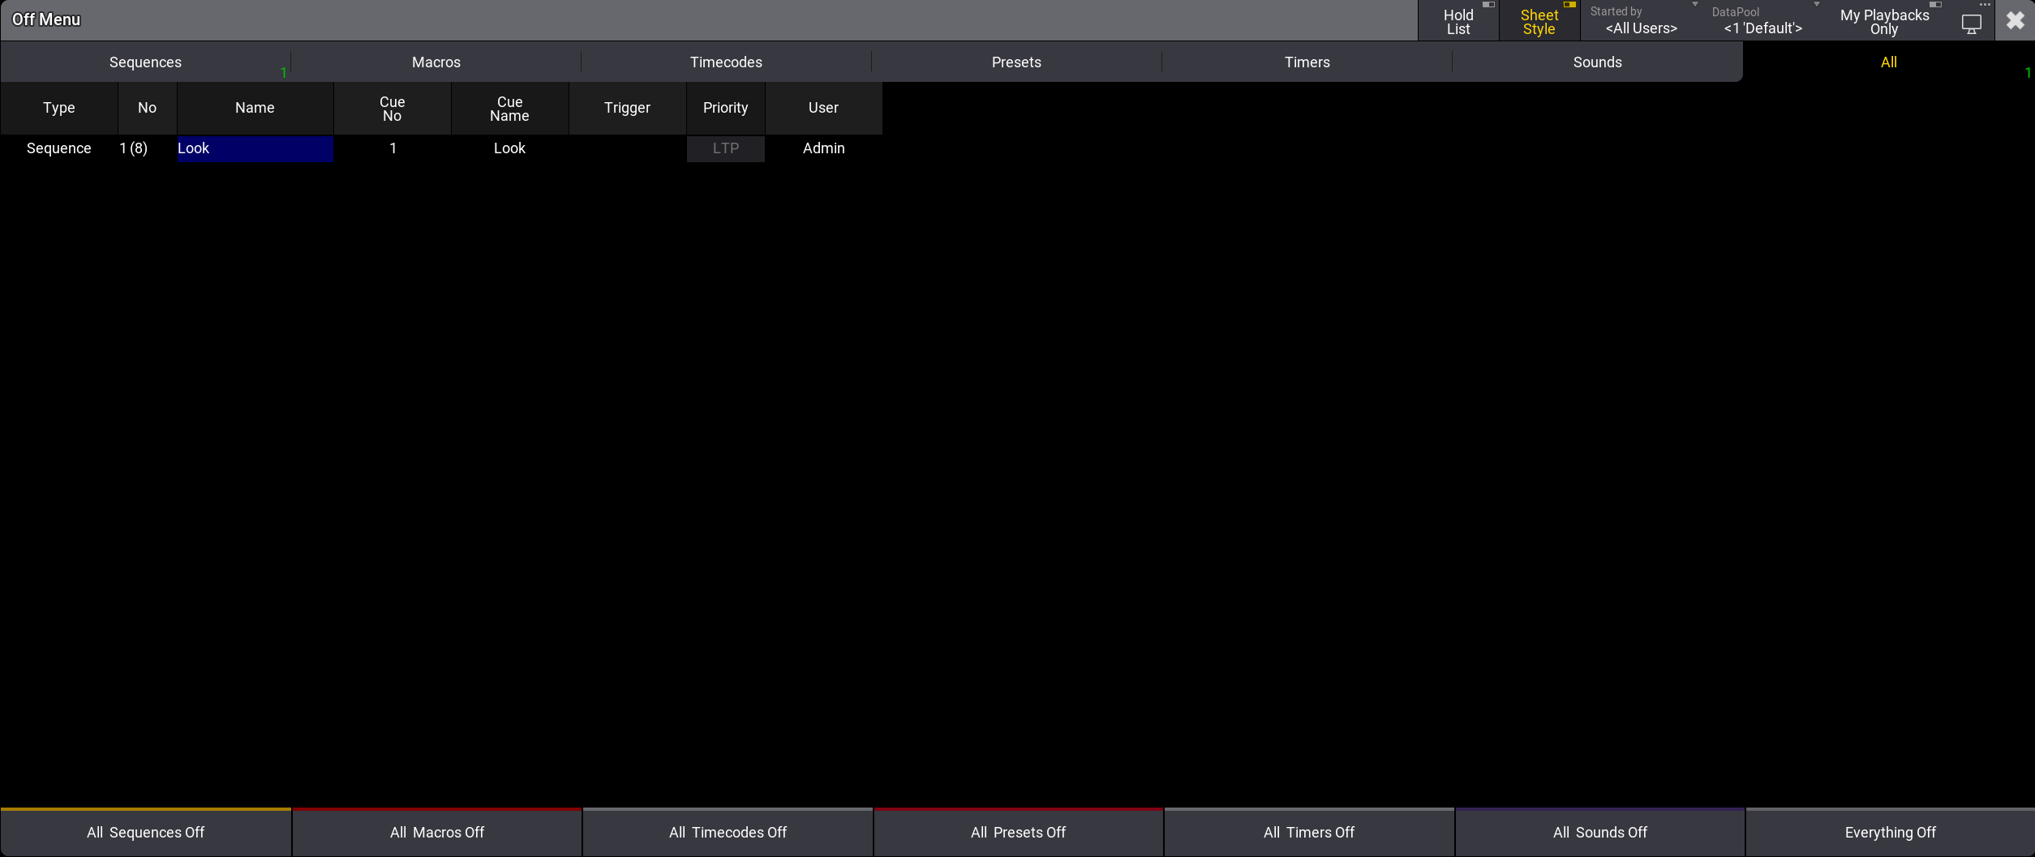
Task: Toggle the Hold List option
Action: pos(1458,22)
